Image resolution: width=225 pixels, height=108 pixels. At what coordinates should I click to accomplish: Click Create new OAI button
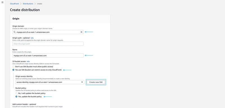96,82
